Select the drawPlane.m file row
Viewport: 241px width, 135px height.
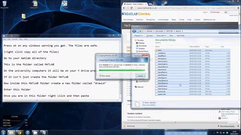pos(192,75)
